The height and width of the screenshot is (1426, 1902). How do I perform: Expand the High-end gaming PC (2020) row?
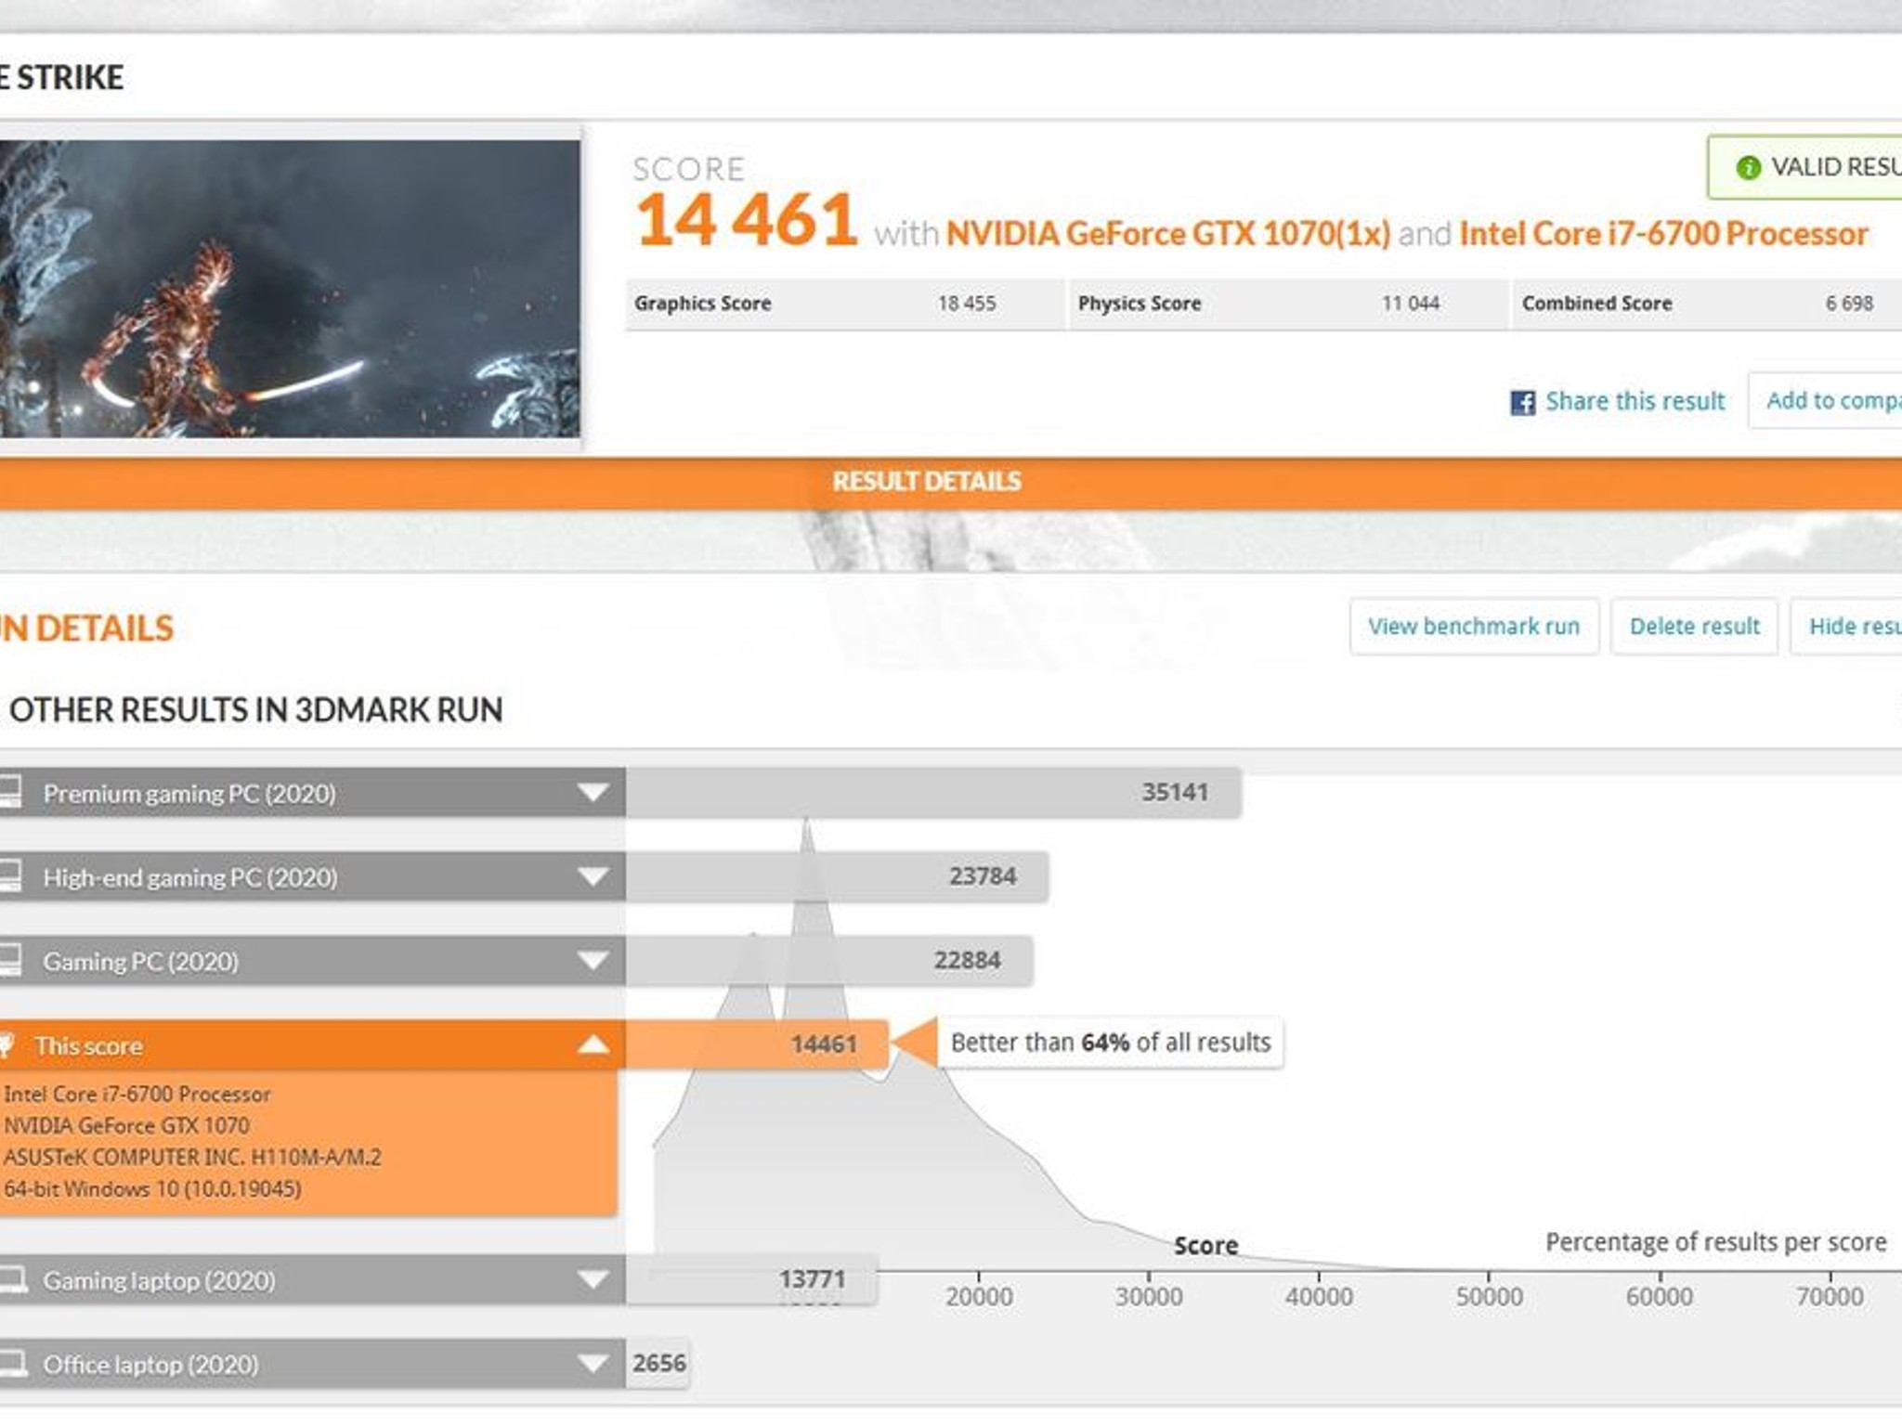(593, 876)
